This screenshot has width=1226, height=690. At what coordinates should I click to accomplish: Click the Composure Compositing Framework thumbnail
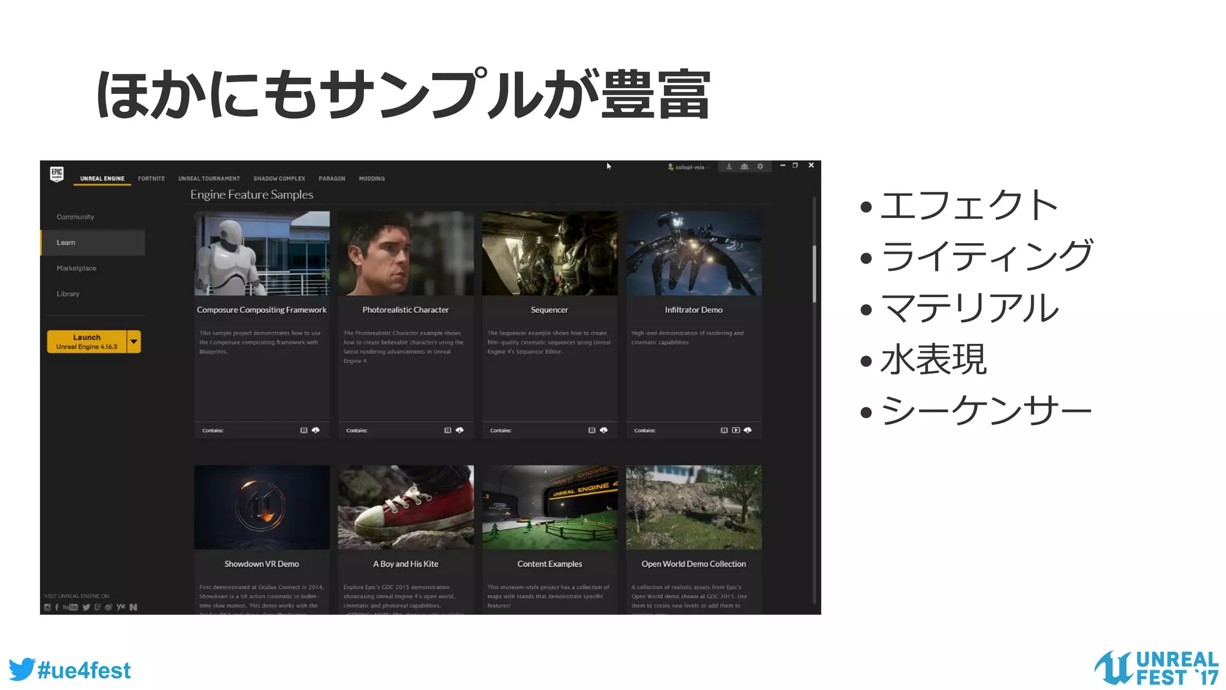(262, 253)
